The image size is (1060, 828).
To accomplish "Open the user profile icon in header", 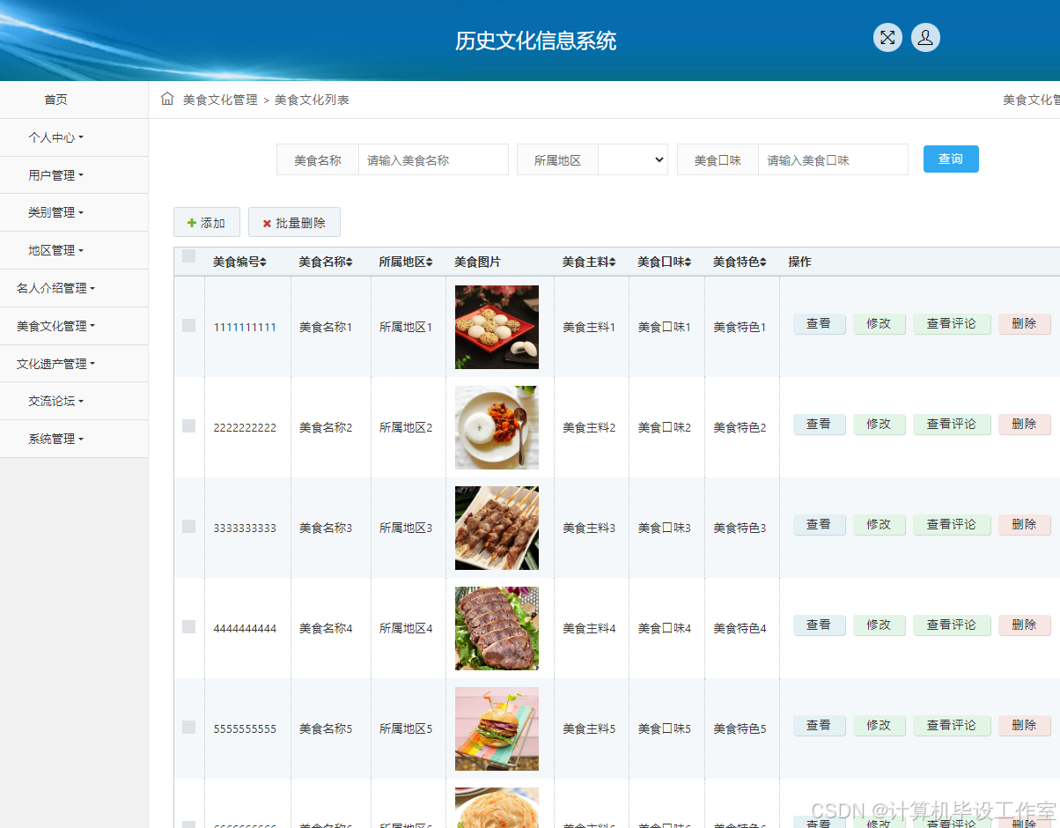I will (925, 38).
